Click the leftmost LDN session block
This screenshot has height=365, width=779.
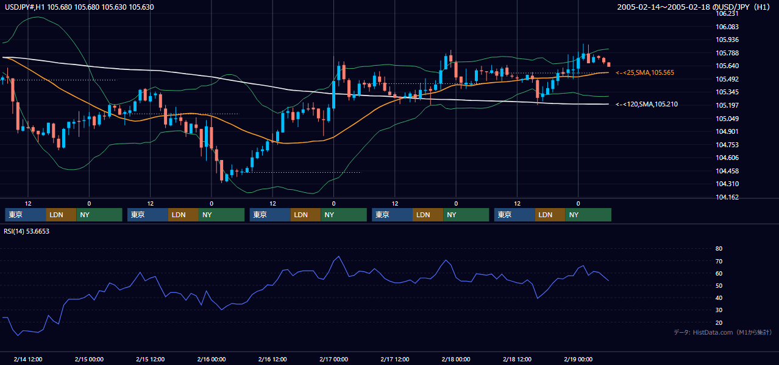pos(62,215)
